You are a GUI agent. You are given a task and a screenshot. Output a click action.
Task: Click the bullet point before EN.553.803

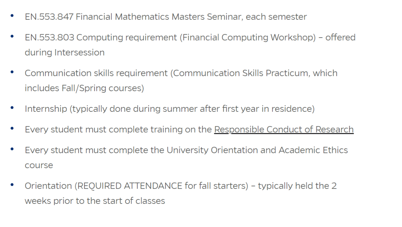coord(12,37)
